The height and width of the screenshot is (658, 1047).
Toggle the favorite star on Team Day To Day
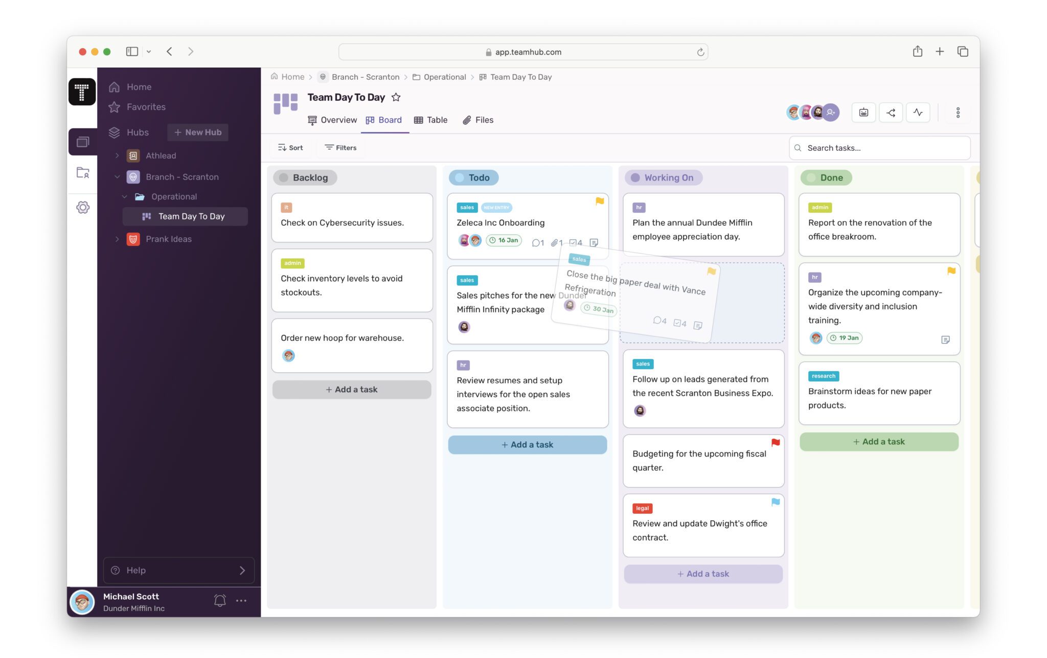[x=396, y=97]
